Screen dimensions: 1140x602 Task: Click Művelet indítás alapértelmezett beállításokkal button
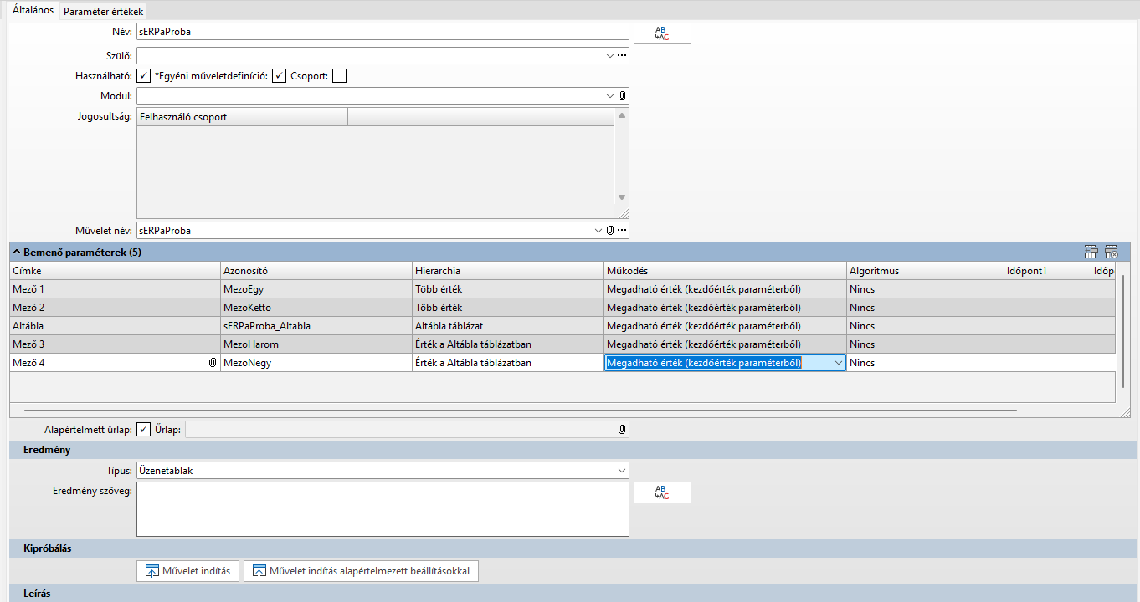pos(361,571)
